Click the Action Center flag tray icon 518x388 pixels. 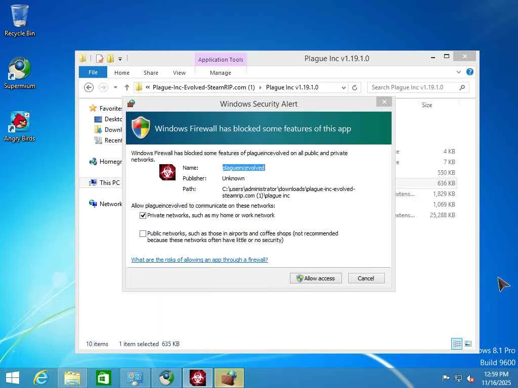(x=446, y=378)
